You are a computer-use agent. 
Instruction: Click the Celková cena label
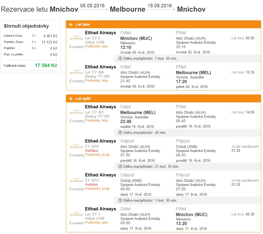coord(15,66)
